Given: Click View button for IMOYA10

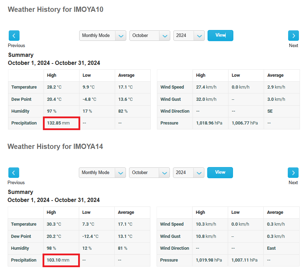Looking at the screenshot, I should click(220, 36).
